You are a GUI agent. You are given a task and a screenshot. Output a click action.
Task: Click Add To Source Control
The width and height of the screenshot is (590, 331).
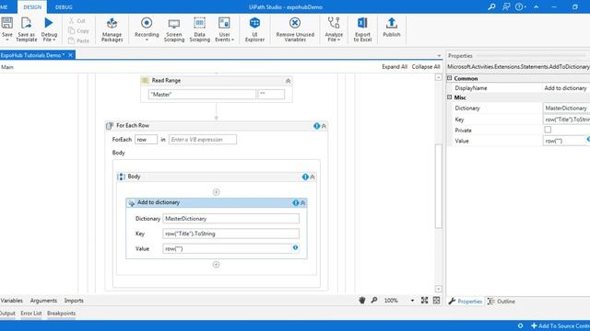click(560, 325)
